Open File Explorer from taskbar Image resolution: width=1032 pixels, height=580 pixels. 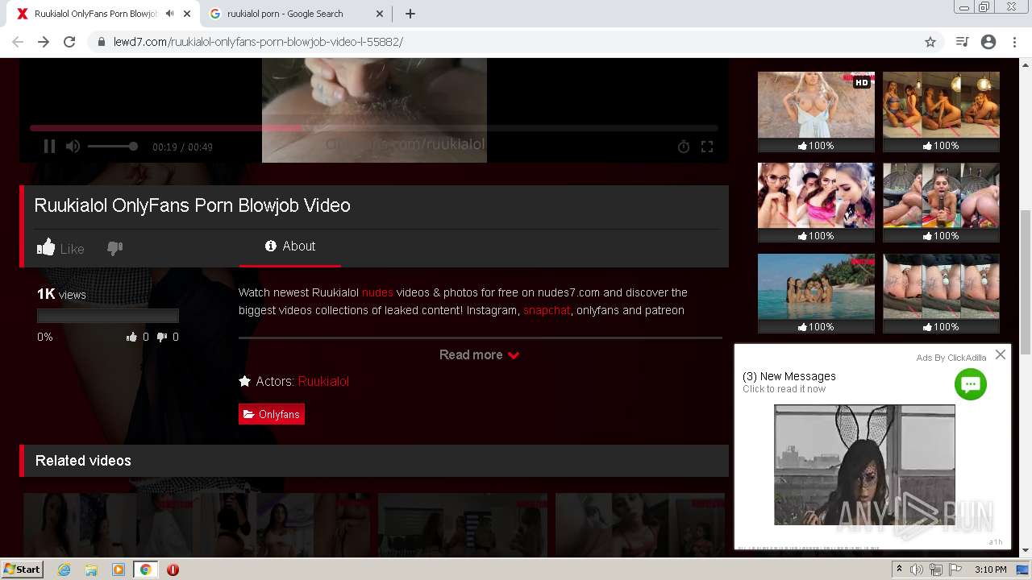coord(91,570)
